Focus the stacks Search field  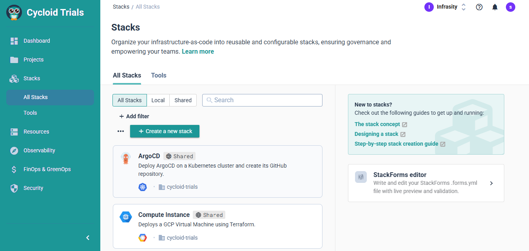click(x=262, y=100)
